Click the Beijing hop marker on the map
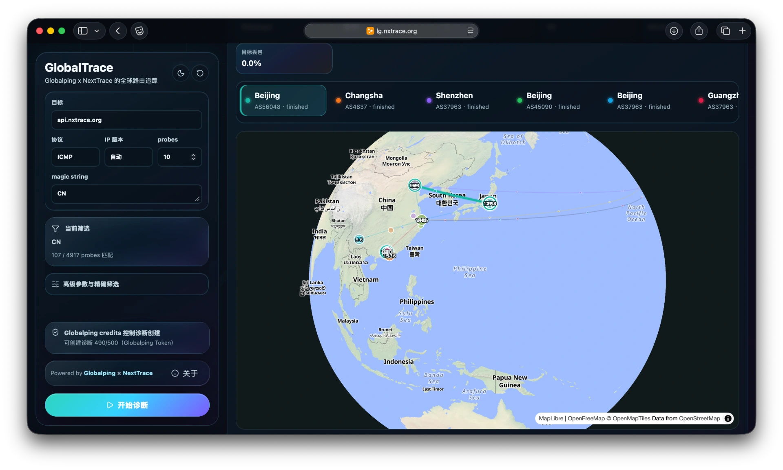Image resolution: width=783 pixels, height=470 pixels. [x=415, y=186]
